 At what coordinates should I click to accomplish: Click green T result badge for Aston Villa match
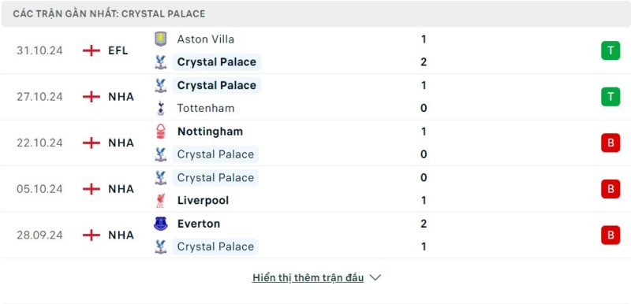pyautogui.click(x=610, y=50)
